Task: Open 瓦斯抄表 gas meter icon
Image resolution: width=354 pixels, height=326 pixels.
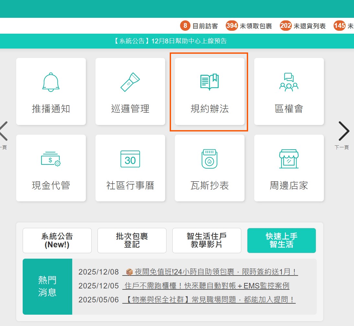Action: [x=210, y=159]
